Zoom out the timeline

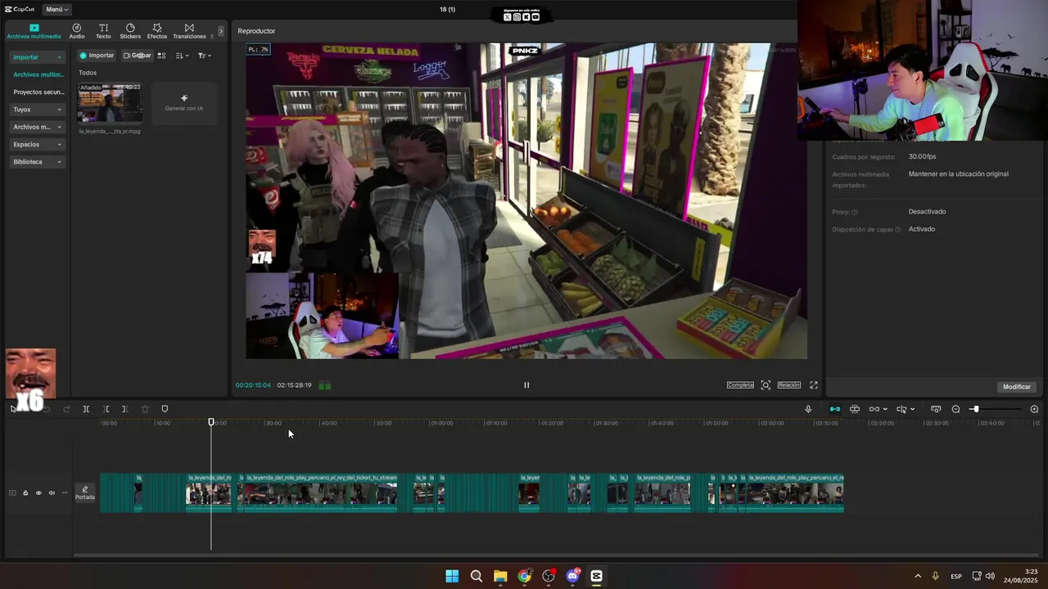tap(955, 409)
